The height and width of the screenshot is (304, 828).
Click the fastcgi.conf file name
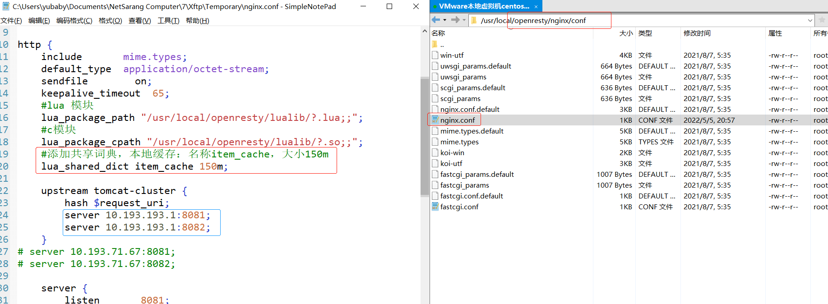pyautogui.click(x=459, y=207)
